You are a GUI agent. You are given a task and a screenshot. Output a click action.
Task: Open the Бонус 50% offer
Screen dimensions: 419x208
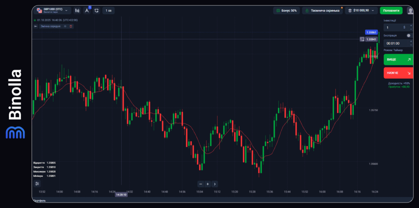286,11
